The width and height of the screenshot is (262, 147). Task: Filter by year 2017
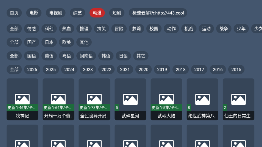pos(199,69)
